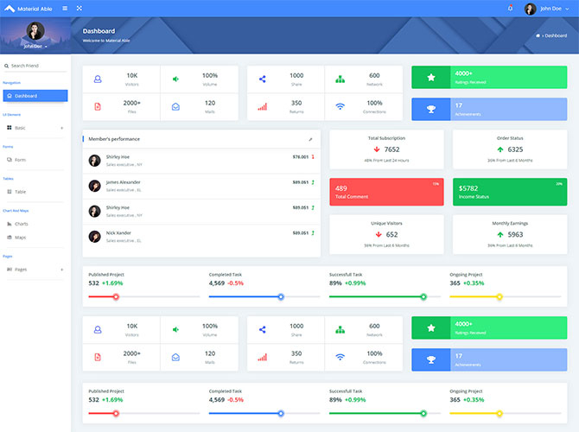579x432 pixels.
Task: Click the lower 1000 Share icon
Action: [x=262, y=330]
